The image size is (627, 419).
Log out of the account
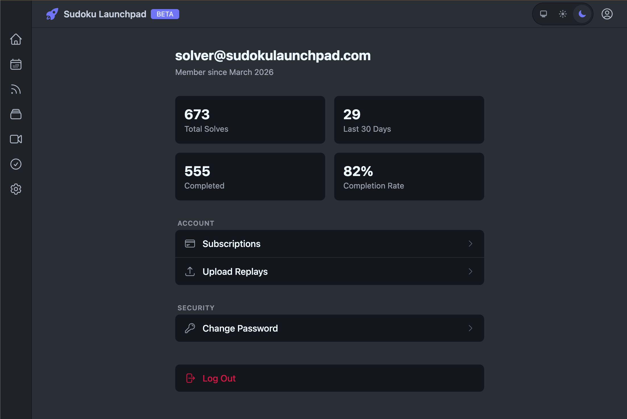click(329, 378)
